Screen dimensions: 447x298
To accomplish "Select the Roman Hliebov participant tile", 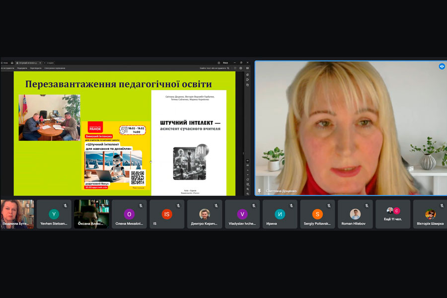I will point(355,214).
